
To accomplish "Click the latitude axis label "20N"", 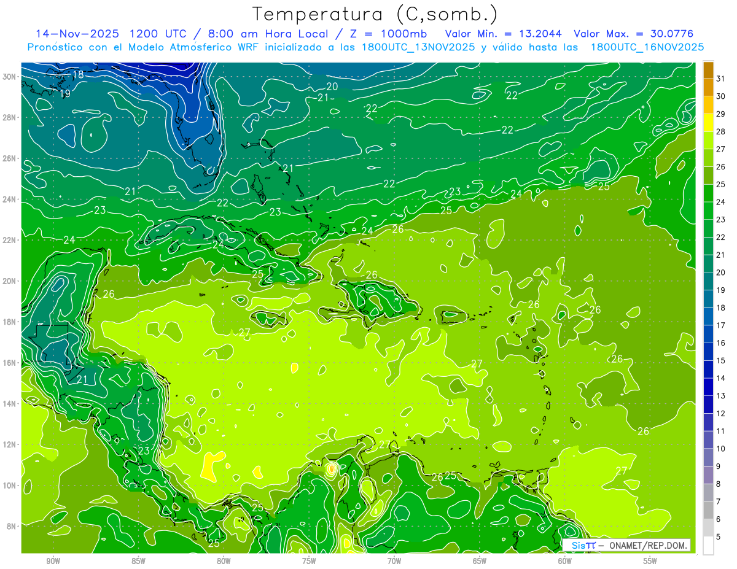I will coord(10,281).
